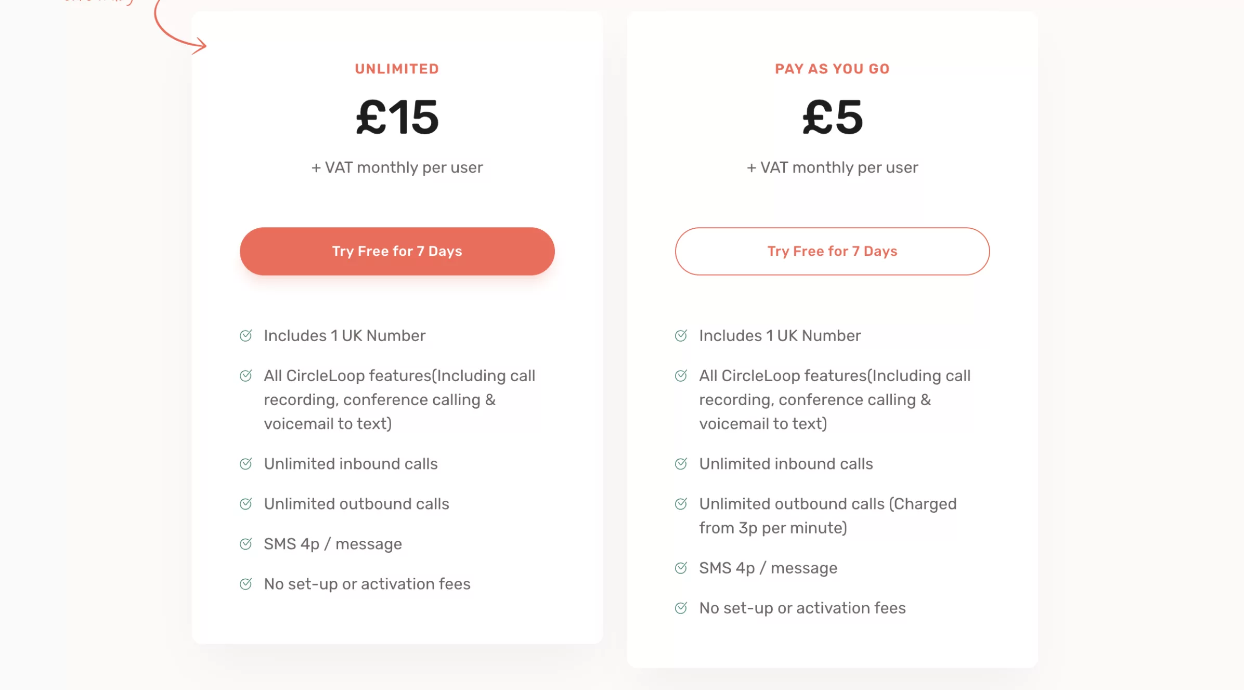The image size is (1244, 690).
Task: Click Pay As You Go CircleLoop features check icon
Action: tap(681, 375)
